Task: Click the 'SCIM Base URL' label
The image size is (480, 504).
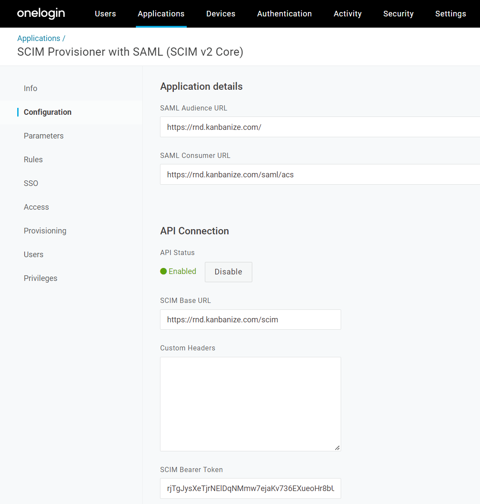Action: click(x=185, y=300)
